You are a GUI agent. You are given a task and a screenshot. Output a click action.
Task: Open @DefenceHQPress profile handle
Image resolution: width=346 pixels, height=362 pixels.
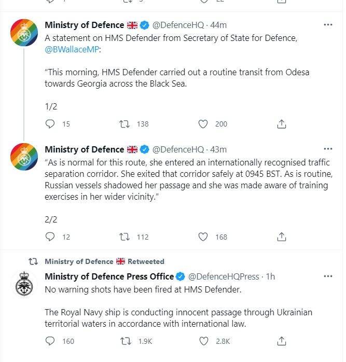(x=224, y=276)
